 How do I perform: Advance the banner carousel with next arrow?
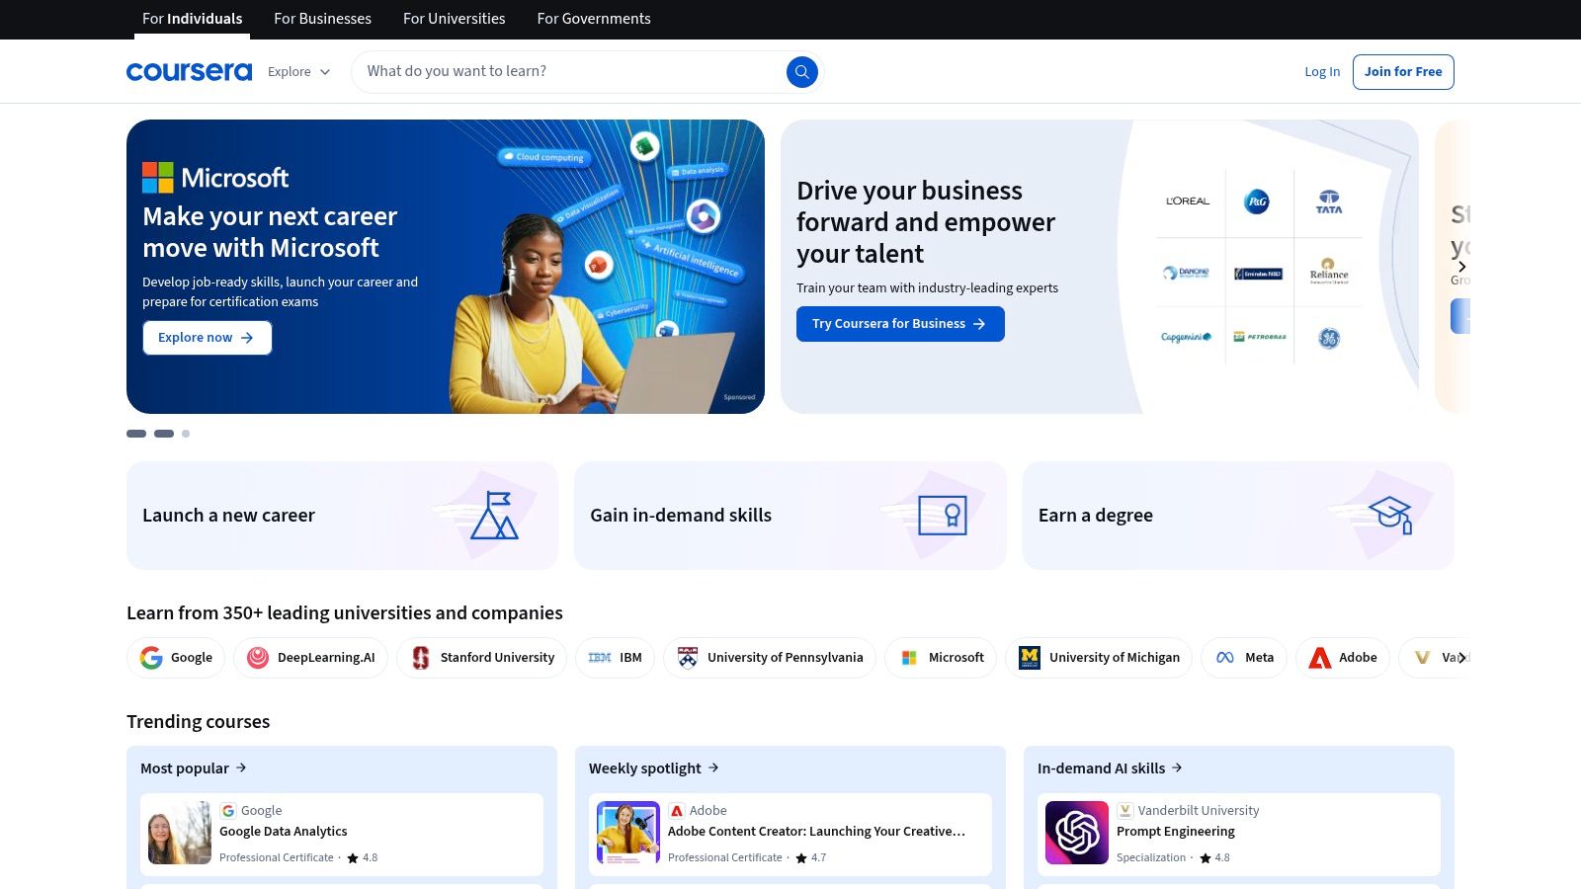click(x=1461, y=267)
